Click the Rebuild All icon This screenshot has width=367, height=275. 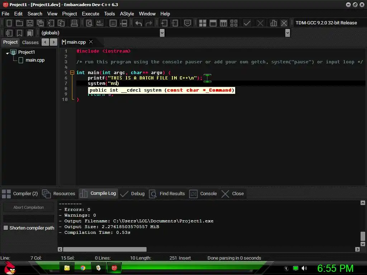click(234, 23)
